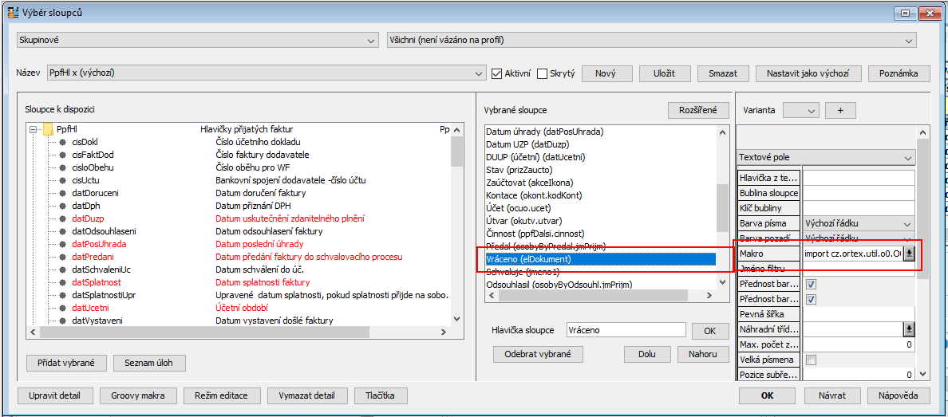
Task: Select datSplatnost row in available columns
Action: point(95,282)
